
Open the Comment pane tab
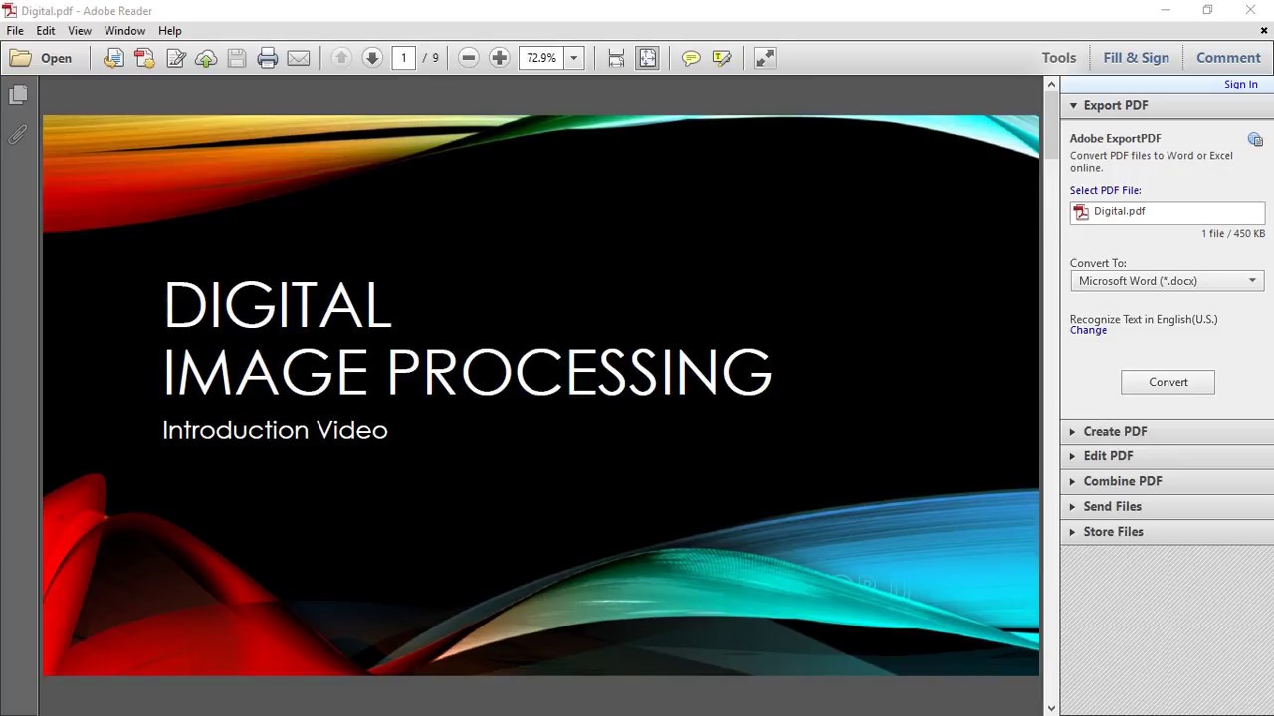(1228, 58)
